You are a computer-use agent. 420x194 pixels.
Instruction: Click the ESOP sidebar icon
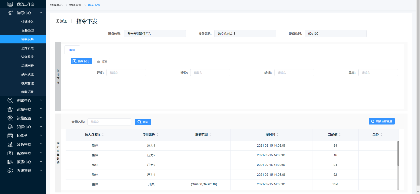(10, 135)
